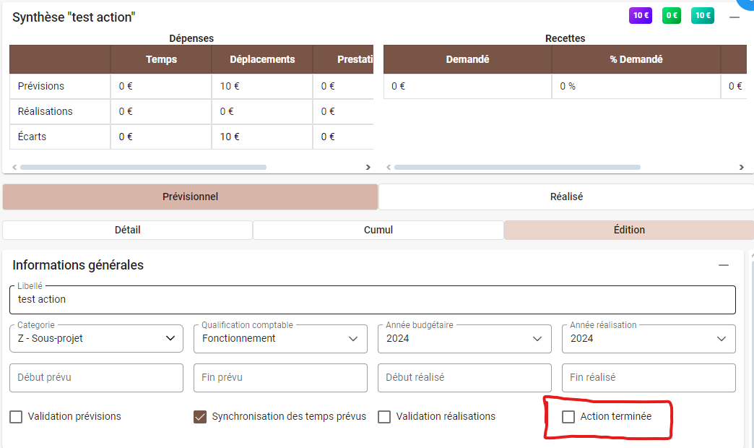Tick the Action terminée checkbox

pyautogui.click(x=568, y=416)
